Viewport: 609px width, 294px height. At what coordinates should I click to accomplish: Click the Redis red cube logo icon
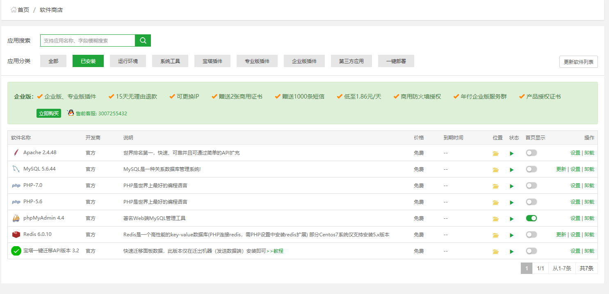coord(16,235)
